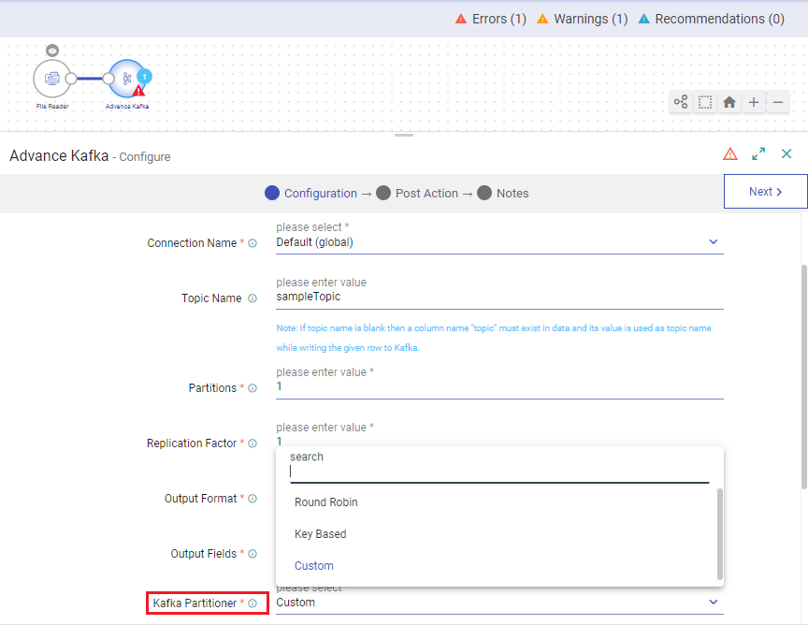808x625 pixels.
Task: Click the dropdown search field
Action: point(499,472)
